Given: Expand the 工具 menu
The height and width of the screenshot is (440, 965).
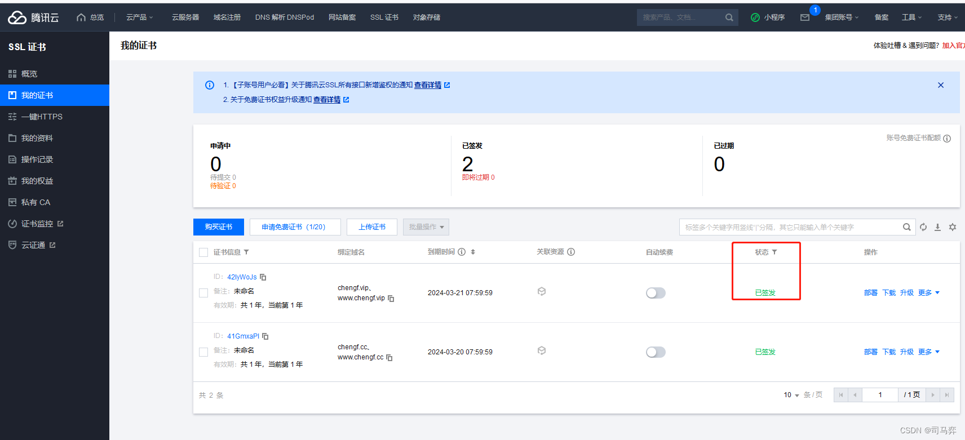Looking at the screenshot, I should click(x=911, y=17).
